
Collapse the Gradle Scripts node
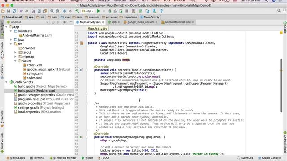point(6,82)
